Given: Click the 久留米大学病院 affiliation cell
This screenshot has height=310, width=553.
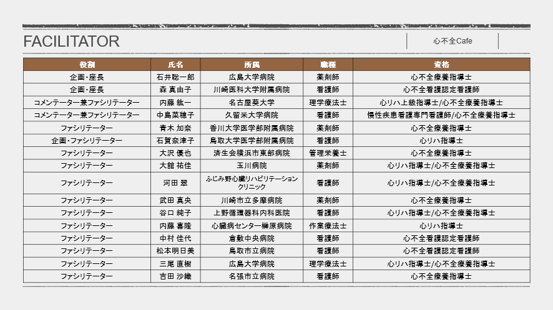Looking at the screenshot, I should [x=252, y=115].
